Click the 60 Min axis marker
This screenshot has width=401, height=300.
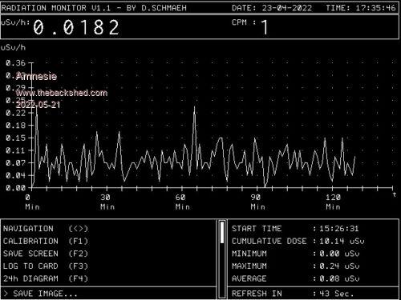[x=183, y=202]
